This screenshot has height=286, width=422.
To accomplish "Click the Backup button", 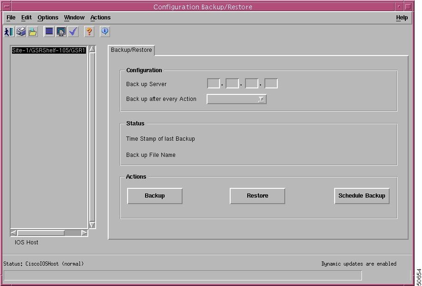I will [155, 196].
